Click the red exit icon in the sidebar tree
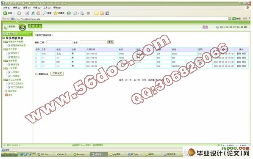 [6, 95]
